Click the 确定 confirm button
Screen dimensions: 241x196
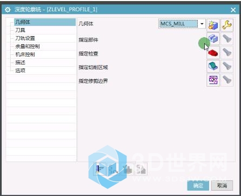[x=198, y=186]
